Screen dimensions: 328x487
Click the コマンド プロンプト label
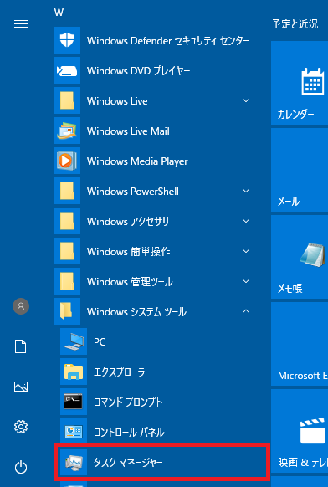[x=128, y=402]
